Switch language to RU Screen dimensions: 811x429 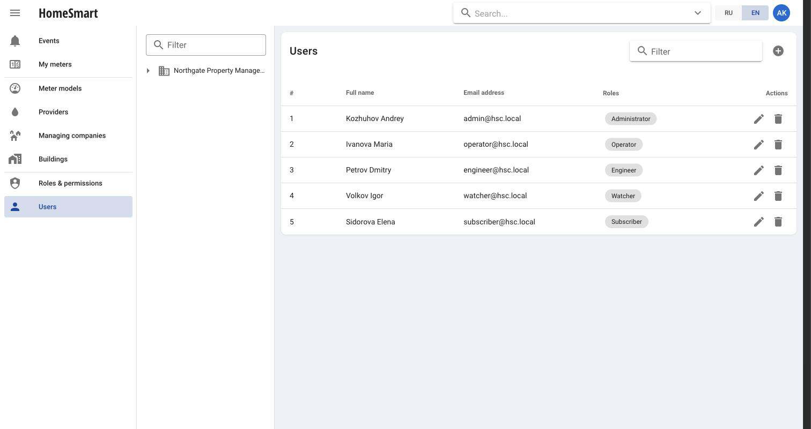(x=728, y=13)
